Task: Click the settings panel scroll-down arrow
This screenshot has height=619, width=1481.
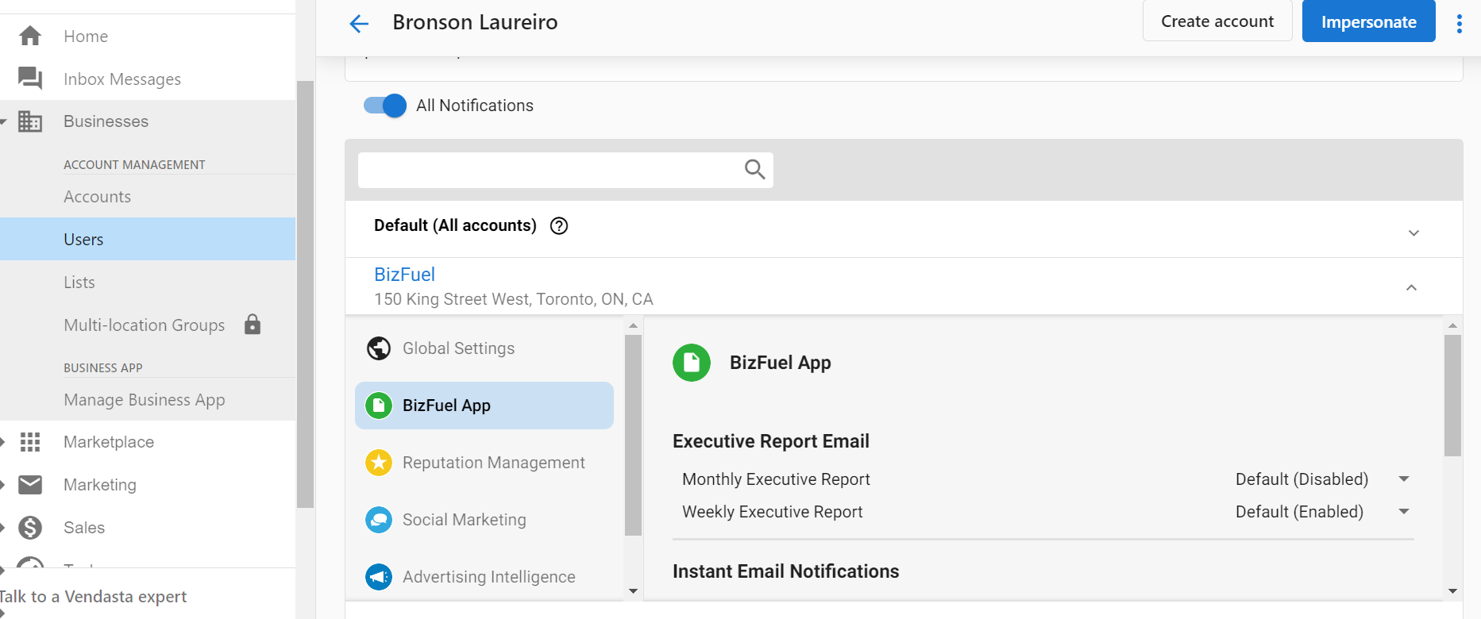Action: [x=1452, y=591]
